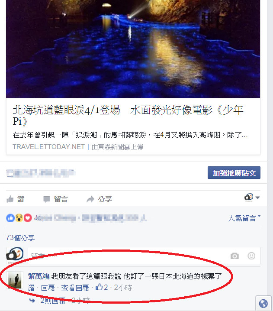Screen dimensions: 273x311
Task: Open the blue tears article image
Action: [133, 49]
